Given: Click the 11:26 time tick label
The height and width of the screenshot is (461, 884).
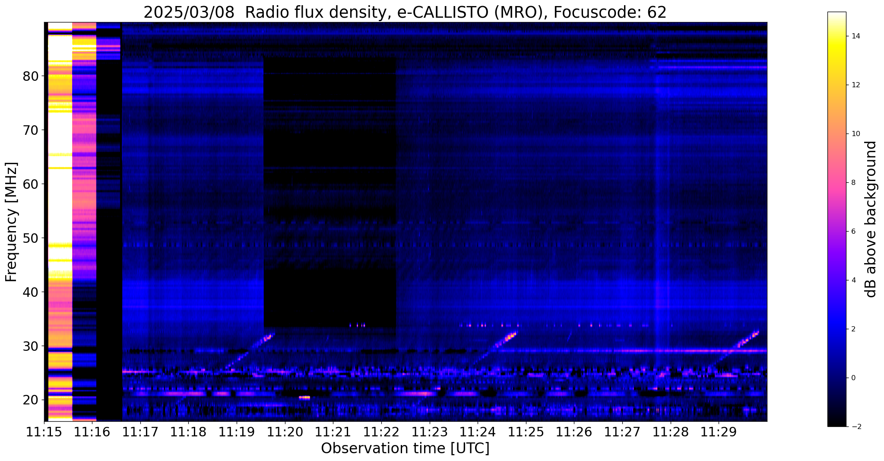Looking at the screenshot, I should pos(574,432).
